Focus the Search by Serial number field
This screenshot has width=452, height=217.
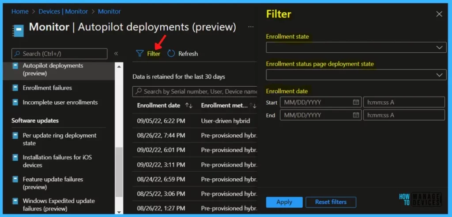(x=195, y=92)
